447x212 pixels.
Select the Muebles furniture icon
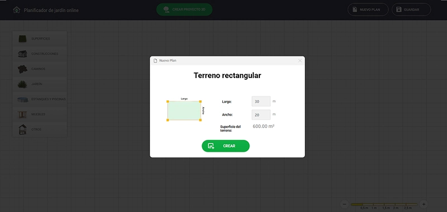pos(22,114)
